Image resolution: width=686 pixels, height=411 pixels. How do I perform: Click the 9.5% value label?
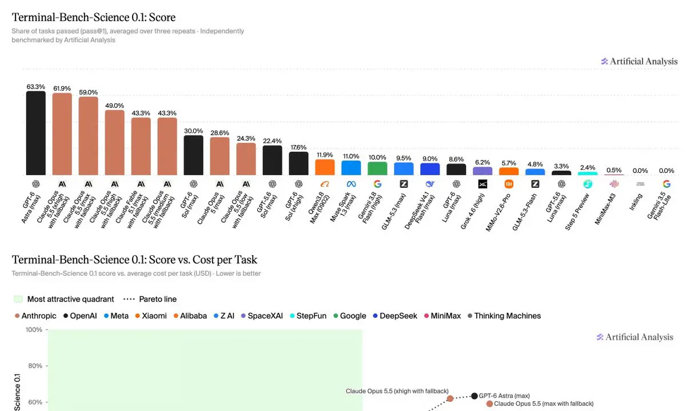point(404,158)
